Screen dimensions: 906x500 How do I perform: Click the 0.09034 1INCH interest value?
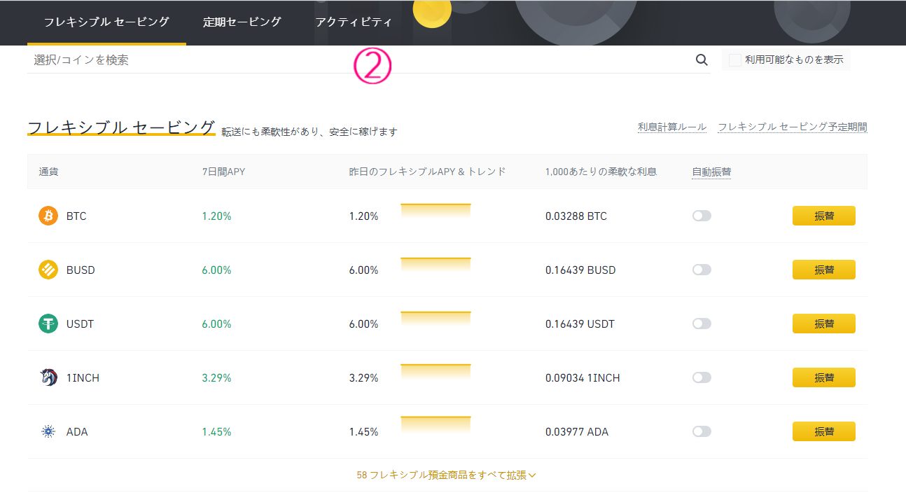(x=583, y=378)
